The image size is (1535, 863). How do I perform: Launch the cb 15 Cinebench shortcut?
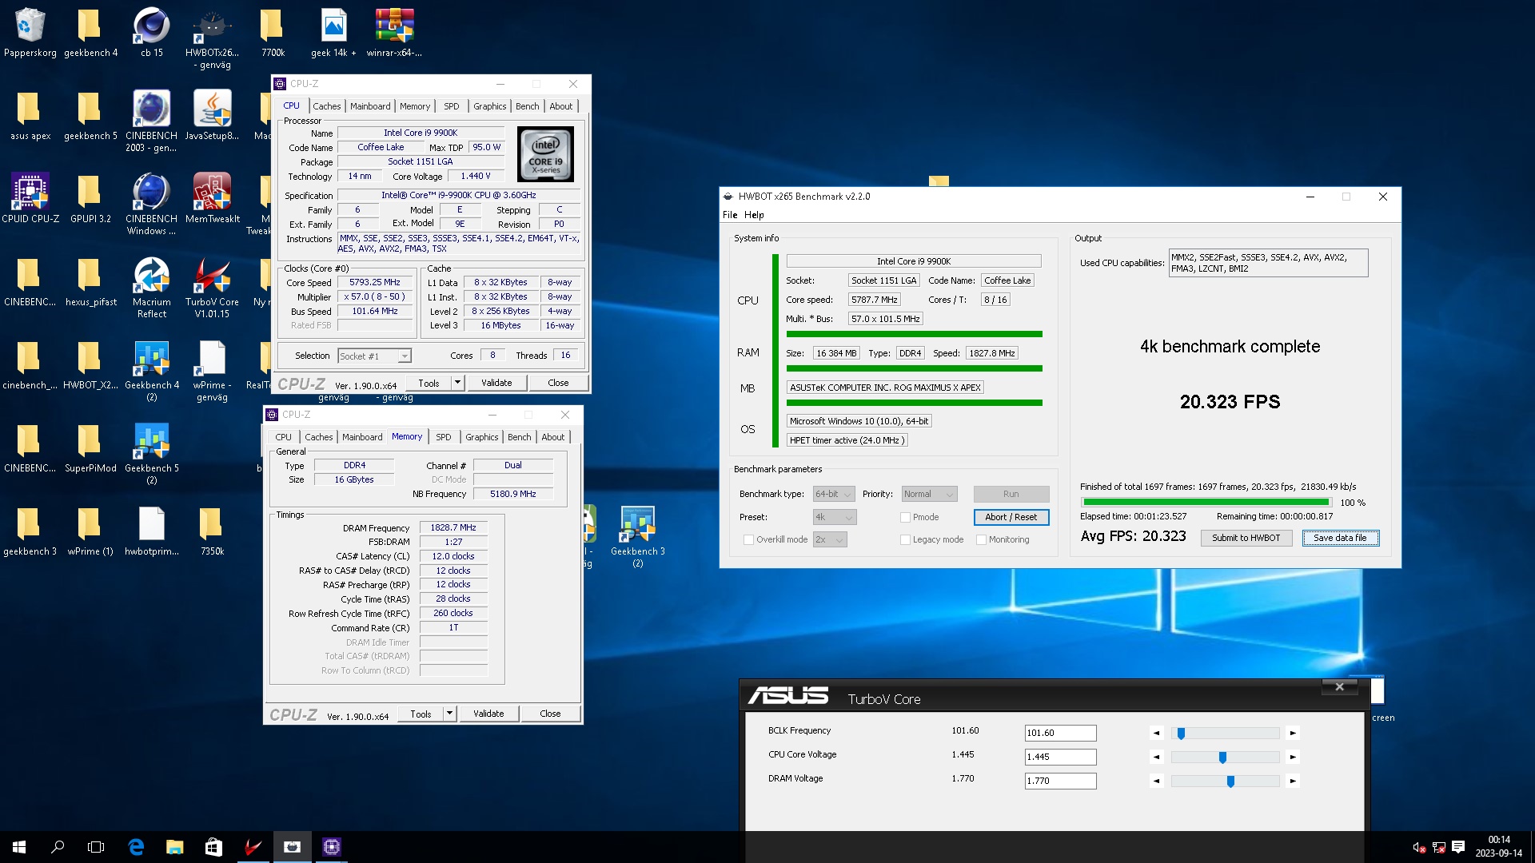[x=151, y=32]
